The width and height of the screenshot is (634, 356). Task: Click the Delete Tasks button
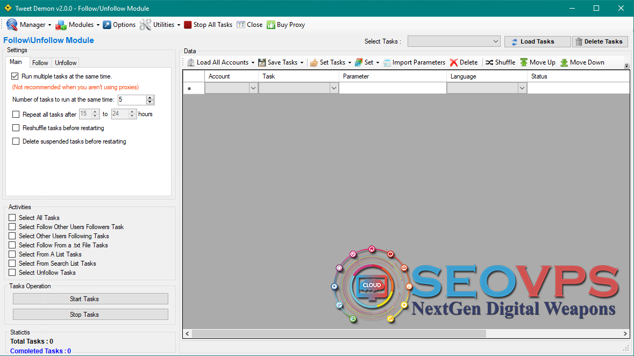[601, 41]
